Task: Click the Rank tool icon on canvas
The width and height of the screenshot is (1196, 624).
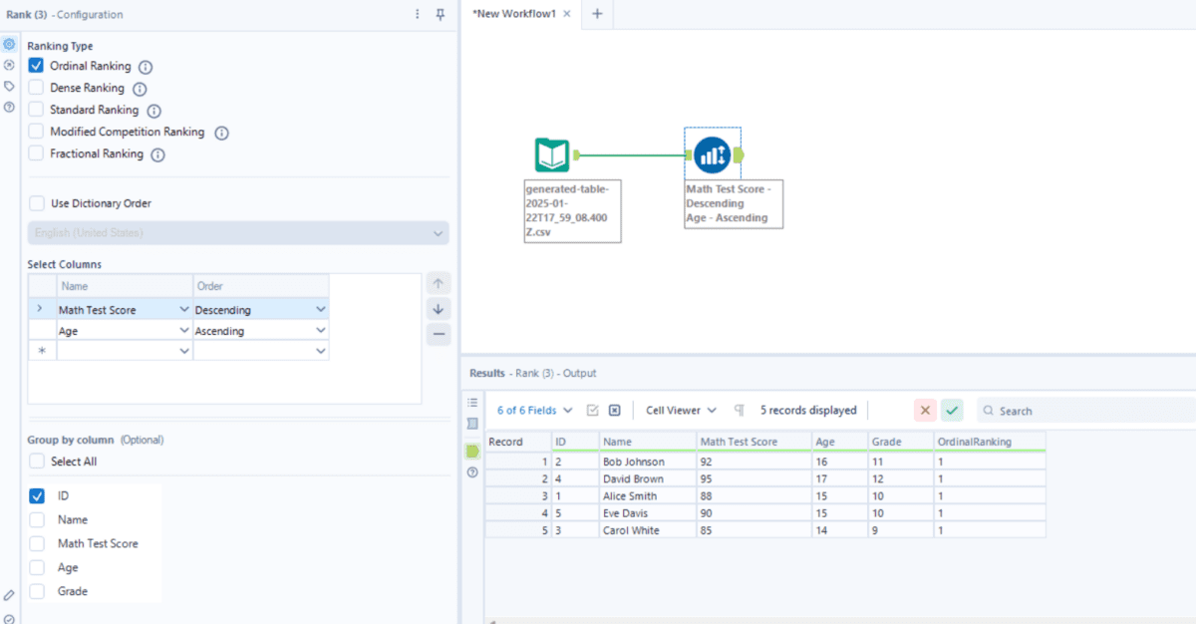Action: point(712,156)
